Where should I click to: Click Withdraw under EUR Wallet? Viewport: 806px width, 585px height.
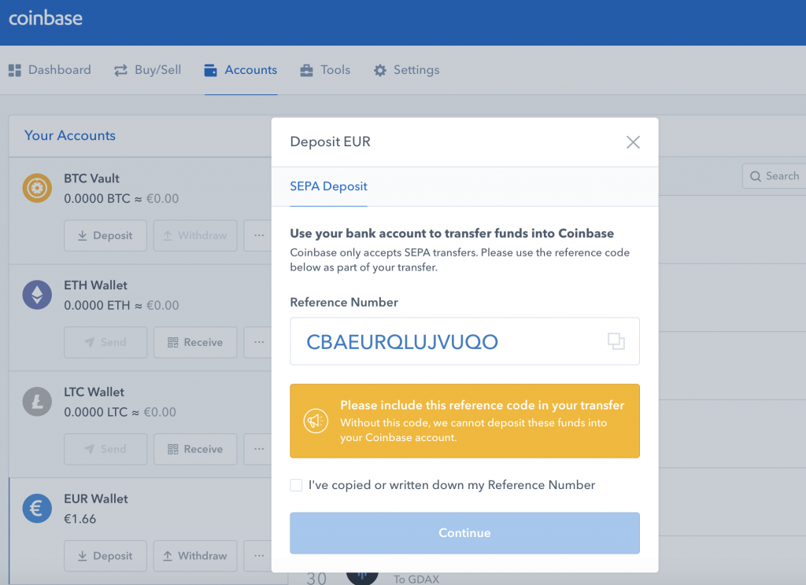pyautogui.click(x=195, y=556)
